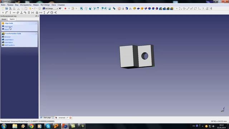The image size is (229, 129).
Task: Click the blue Fillet icon in the toolbar
Action: [150, 9]
